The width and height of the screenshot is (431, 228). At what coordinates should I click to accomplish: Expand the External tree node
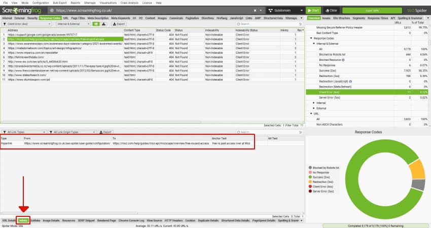(313, 108)
